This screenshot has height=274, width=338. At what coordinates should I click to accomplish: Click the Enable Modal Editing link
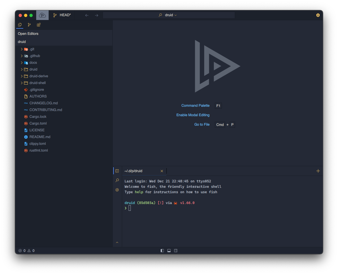pos(193,115)
